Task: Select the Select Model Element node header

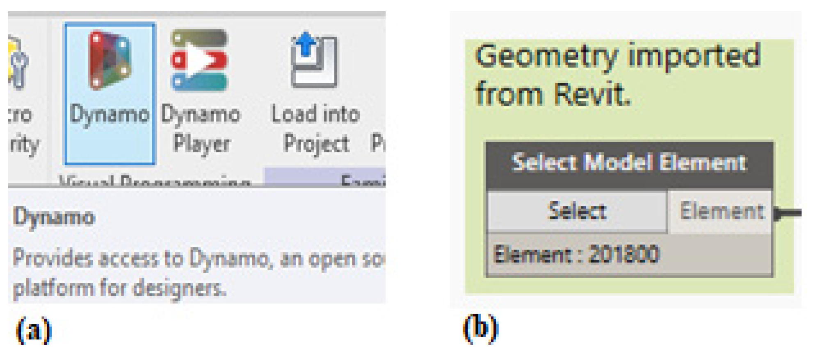Action: point(629,163)
